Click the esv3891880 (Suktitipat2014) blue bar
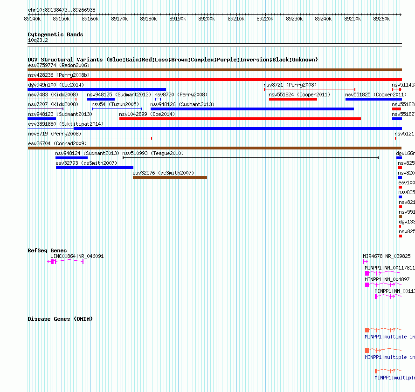This screenshot has width=415, height=392. [x=214, y=128]
